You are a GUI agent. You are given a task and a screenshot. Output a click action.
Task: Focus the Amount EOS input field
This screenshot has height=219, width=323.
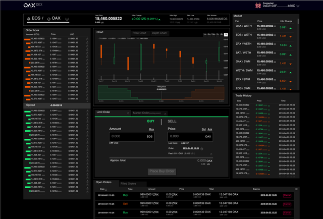pyautogui.click(x=132, y=137)
